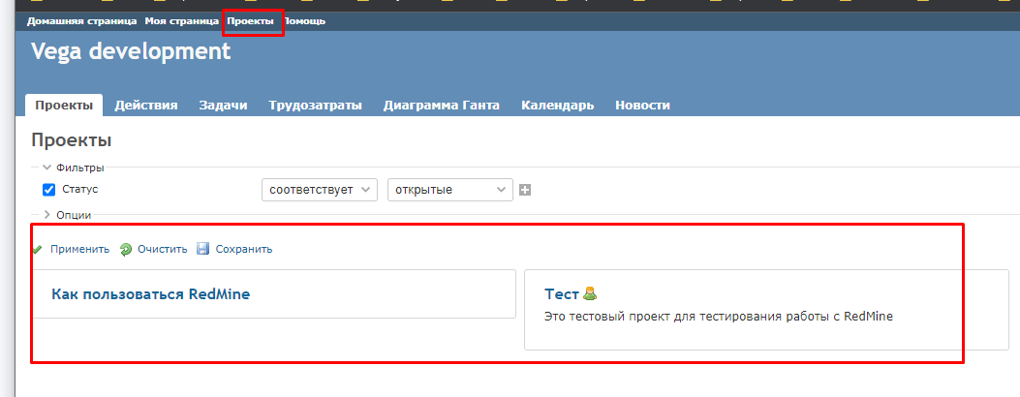Open the открытые status value dropdown
Viewport: 1020px width, 397px height.
point(449,190)
